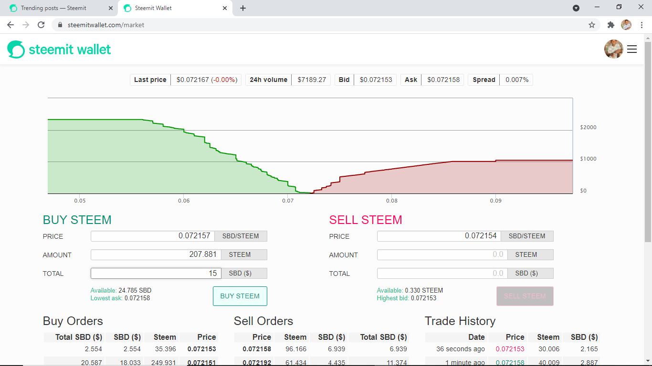
Task: Click the green bid depth area of the chart
Action: [143, 162]
